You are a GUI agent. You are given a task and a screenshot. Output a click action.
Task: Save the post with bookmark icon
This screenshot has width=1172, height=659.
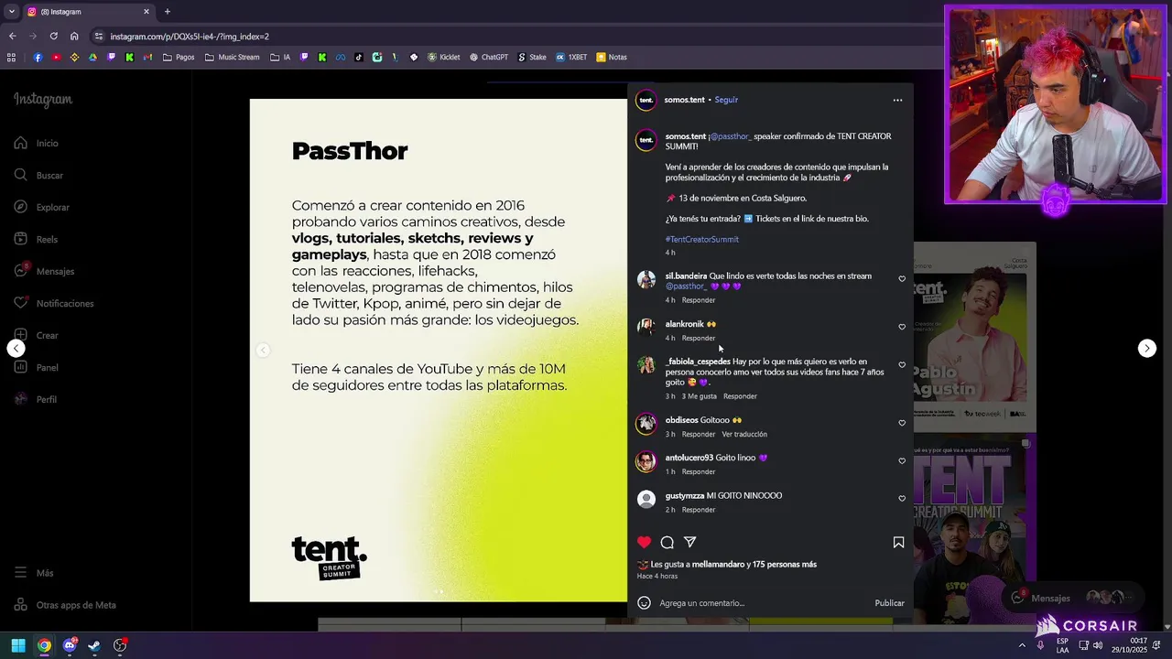point(898,542)
